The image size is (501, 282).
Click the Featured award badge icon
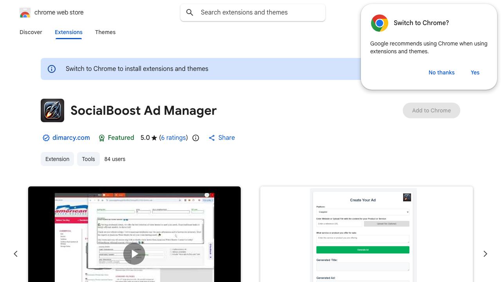(102, 138)
